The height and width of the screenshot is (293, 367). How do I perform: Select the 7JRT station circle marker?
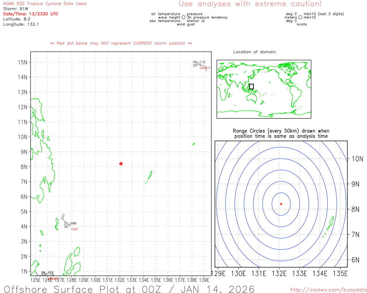click(69, 225)
